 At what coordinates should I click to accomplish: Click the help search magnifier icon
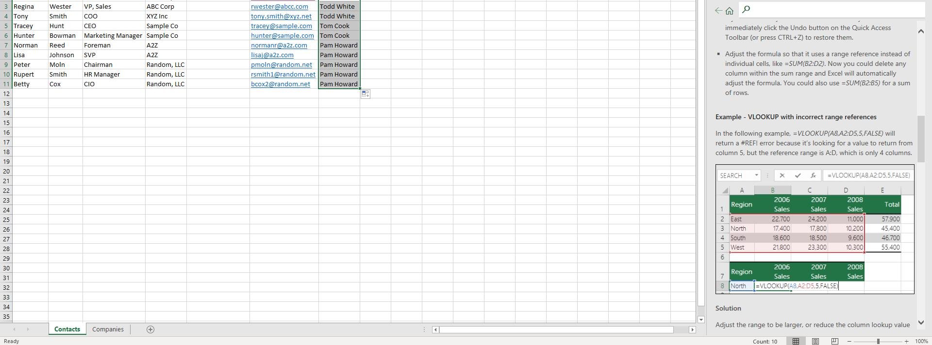(746, 9)
